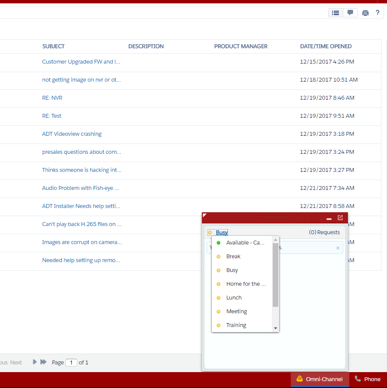Go to next page arrow
387x388 pixels.
point(35,362)
